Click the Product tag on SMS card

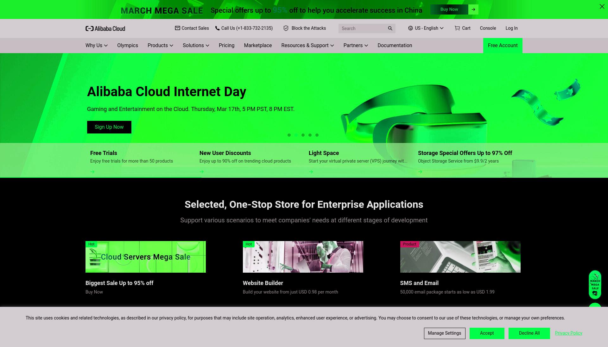(x=409, y=244)
